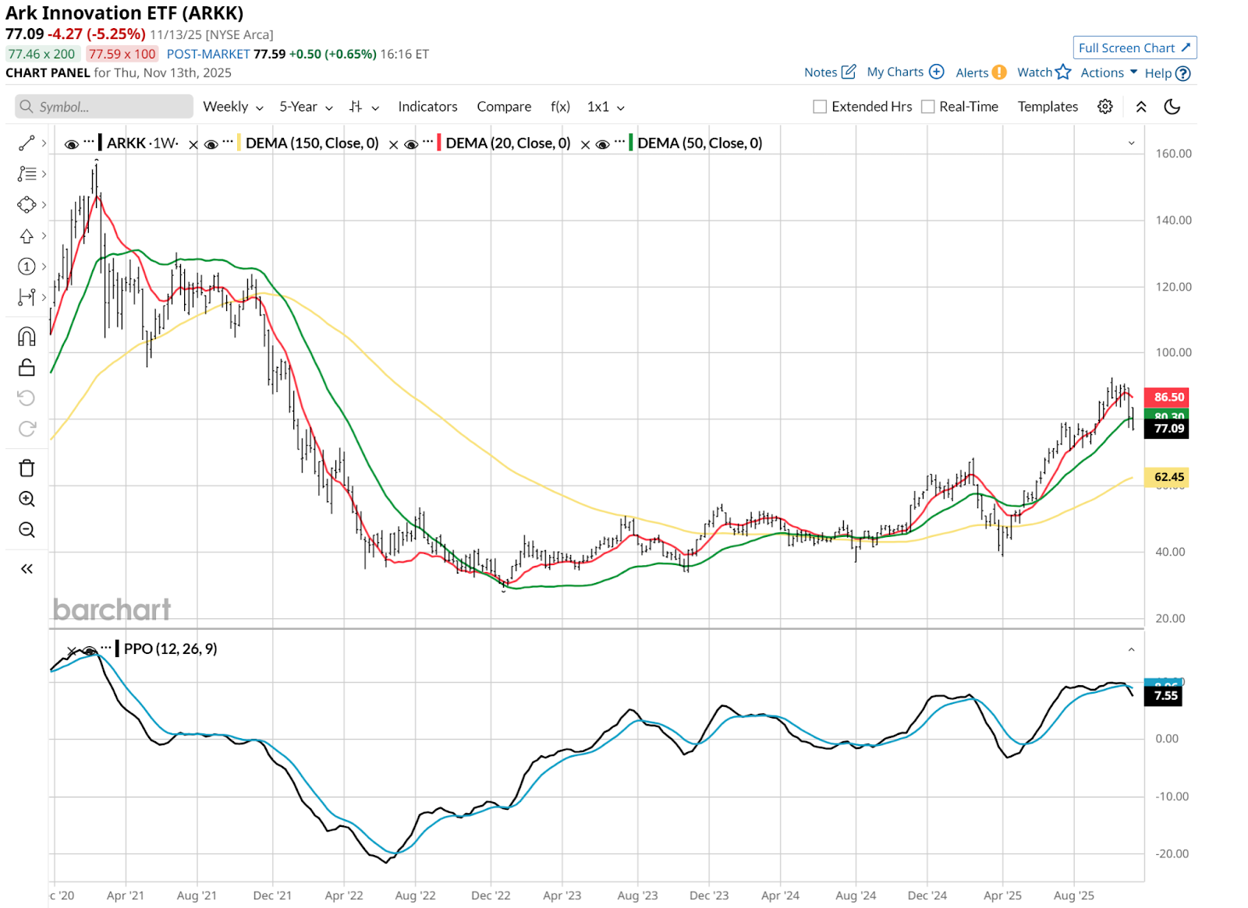Open options menu for DEMA 50
Viewport: 1248px width, 908px height.
[x=619, y=143]
